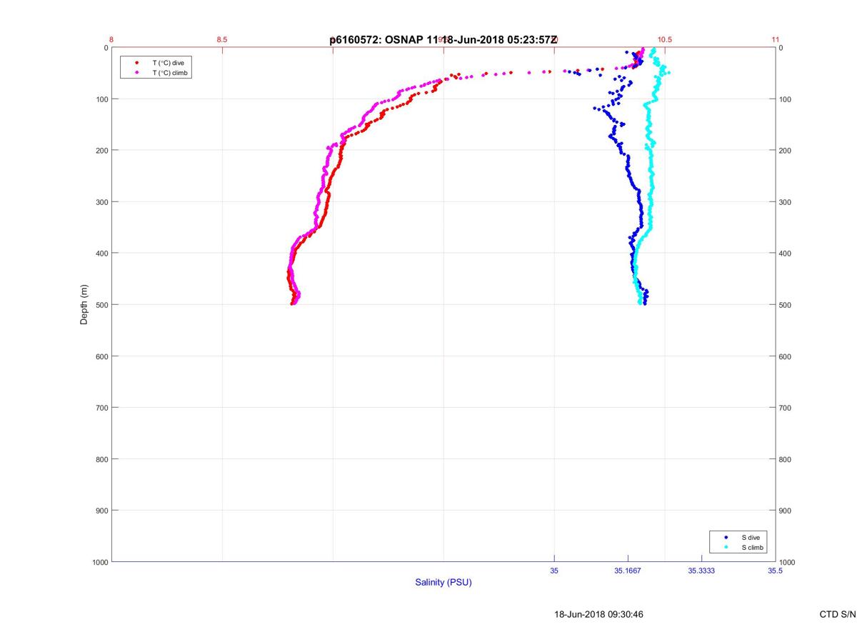Select the 'S dive' legend entry
Viewport: 857px width, 632px height.
[751, 537]
